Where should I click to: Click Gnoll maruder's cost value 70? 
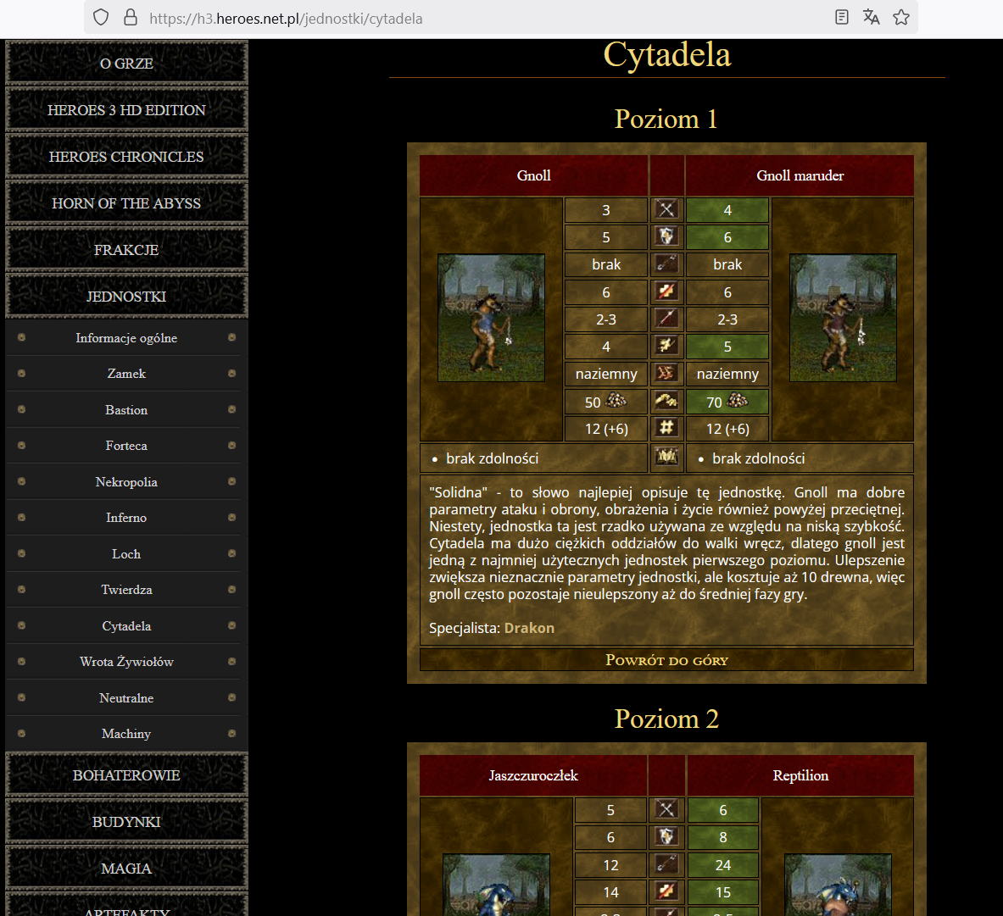coord(715,402)
